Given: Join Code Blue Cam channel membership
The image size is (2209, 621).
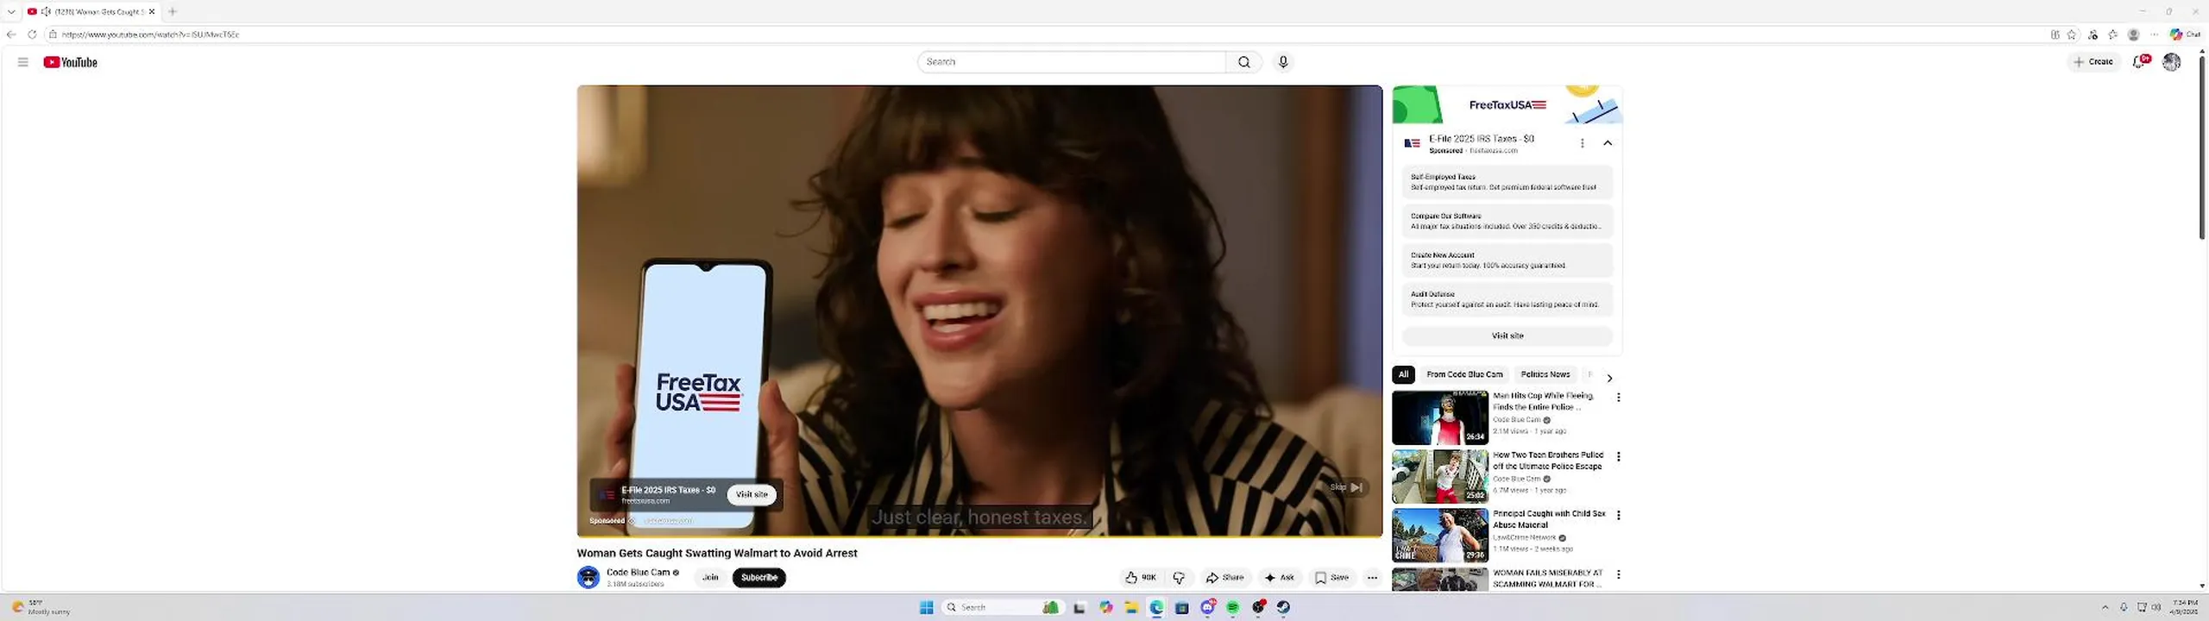Looking at the screenshot, I should 710,578.
